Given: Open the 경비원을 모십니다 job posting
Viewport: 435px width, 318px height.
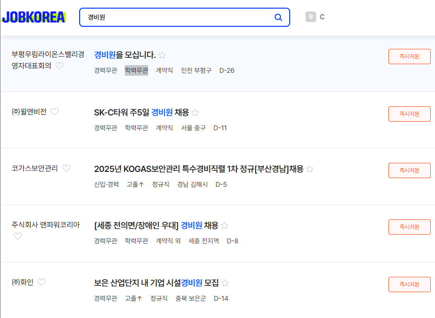Looking at the screenshot, I should tap(125, 55).
